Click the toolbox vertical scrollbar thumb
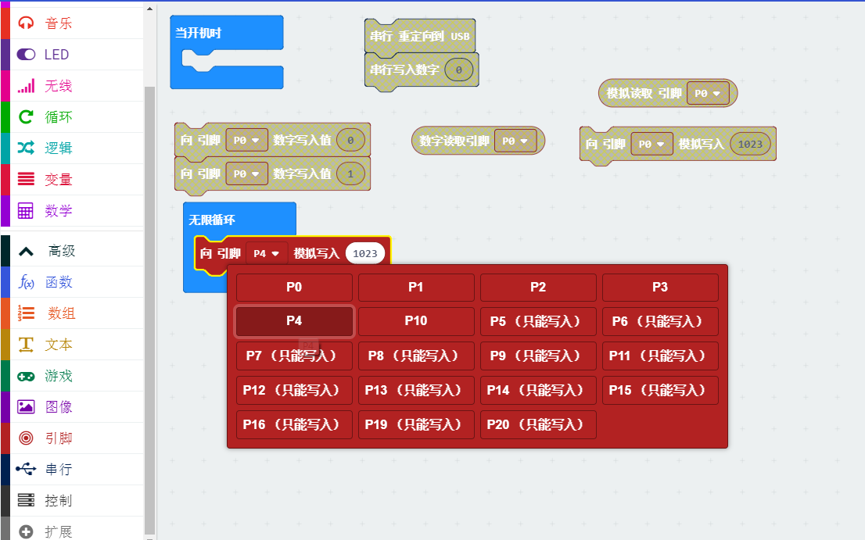Screen dimensions: 865x540 coord(149,309)
